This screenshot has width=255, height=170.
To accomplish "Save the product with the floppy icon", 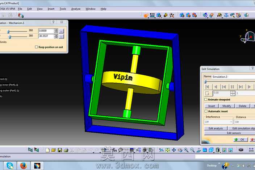I will (x=60, y=150).
